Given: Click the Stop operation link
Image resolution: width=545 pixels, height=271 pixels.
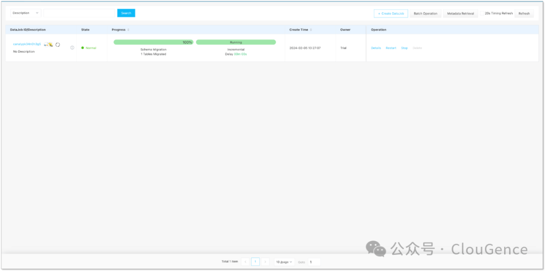Looking at the screenshot, I should click(404, 48).
